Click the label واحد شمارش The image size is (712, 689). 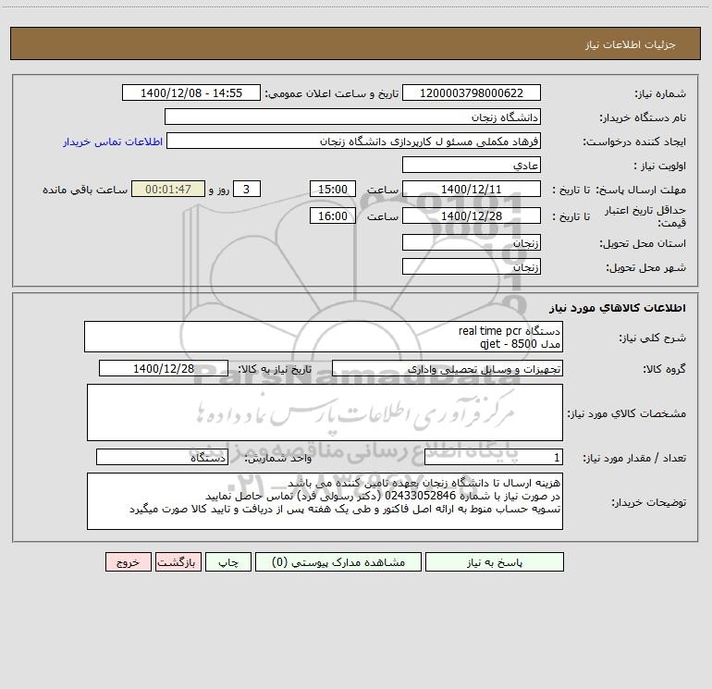coord(278,458)
